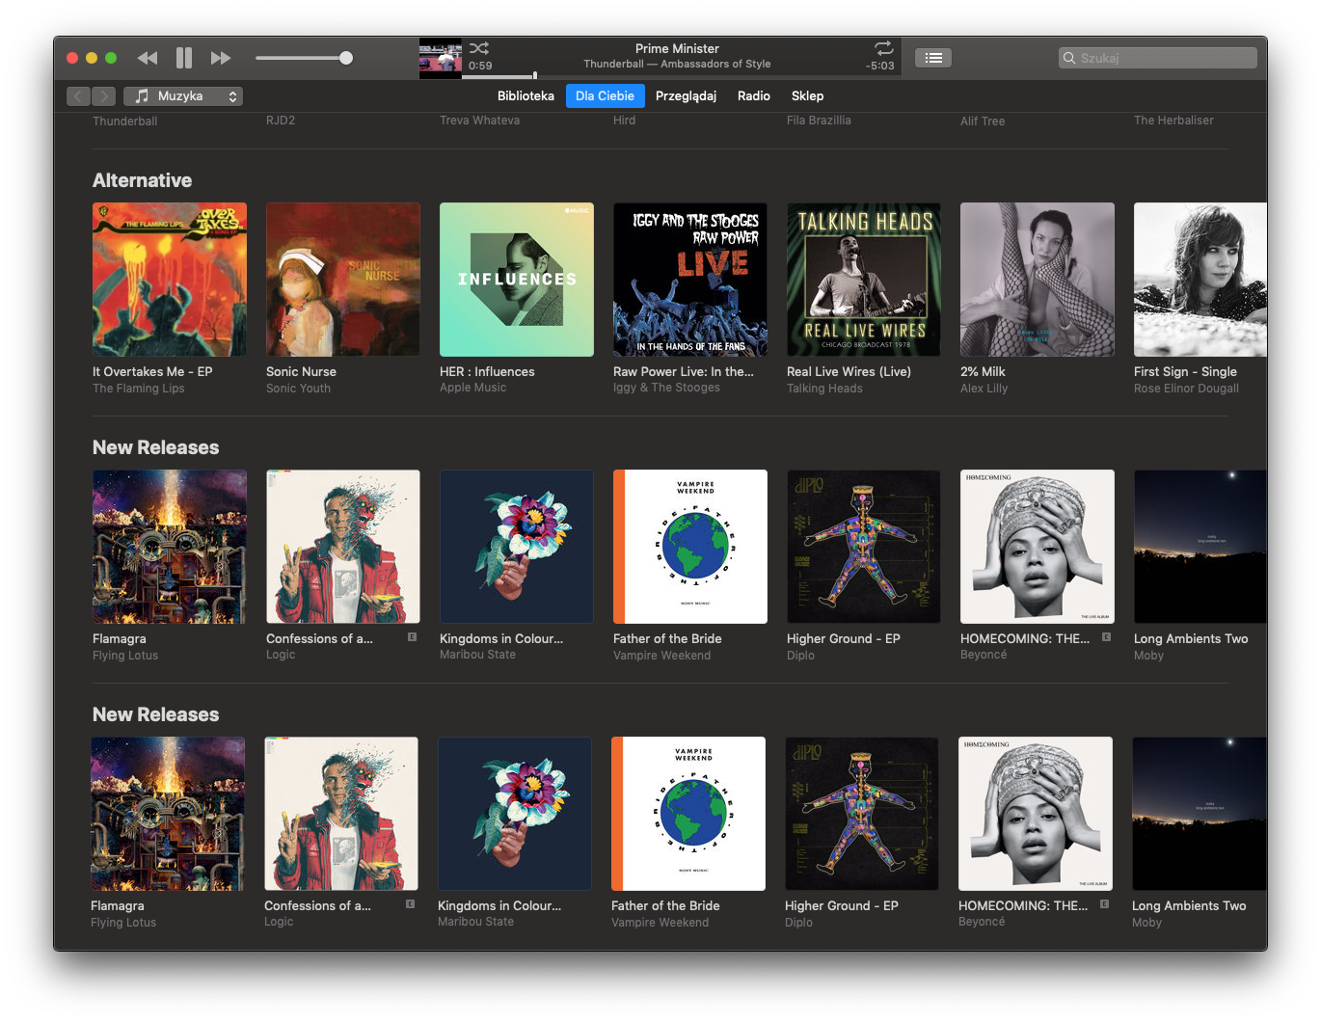
Task: Go forward with the right chevron button
Action: pyautogui.click(x=104, y=96)
